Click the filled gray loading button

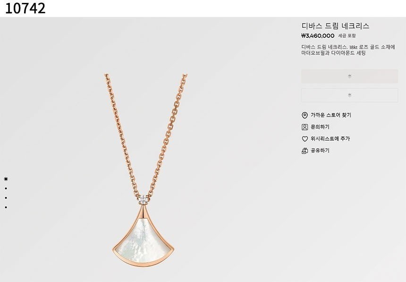coord(349,76)
